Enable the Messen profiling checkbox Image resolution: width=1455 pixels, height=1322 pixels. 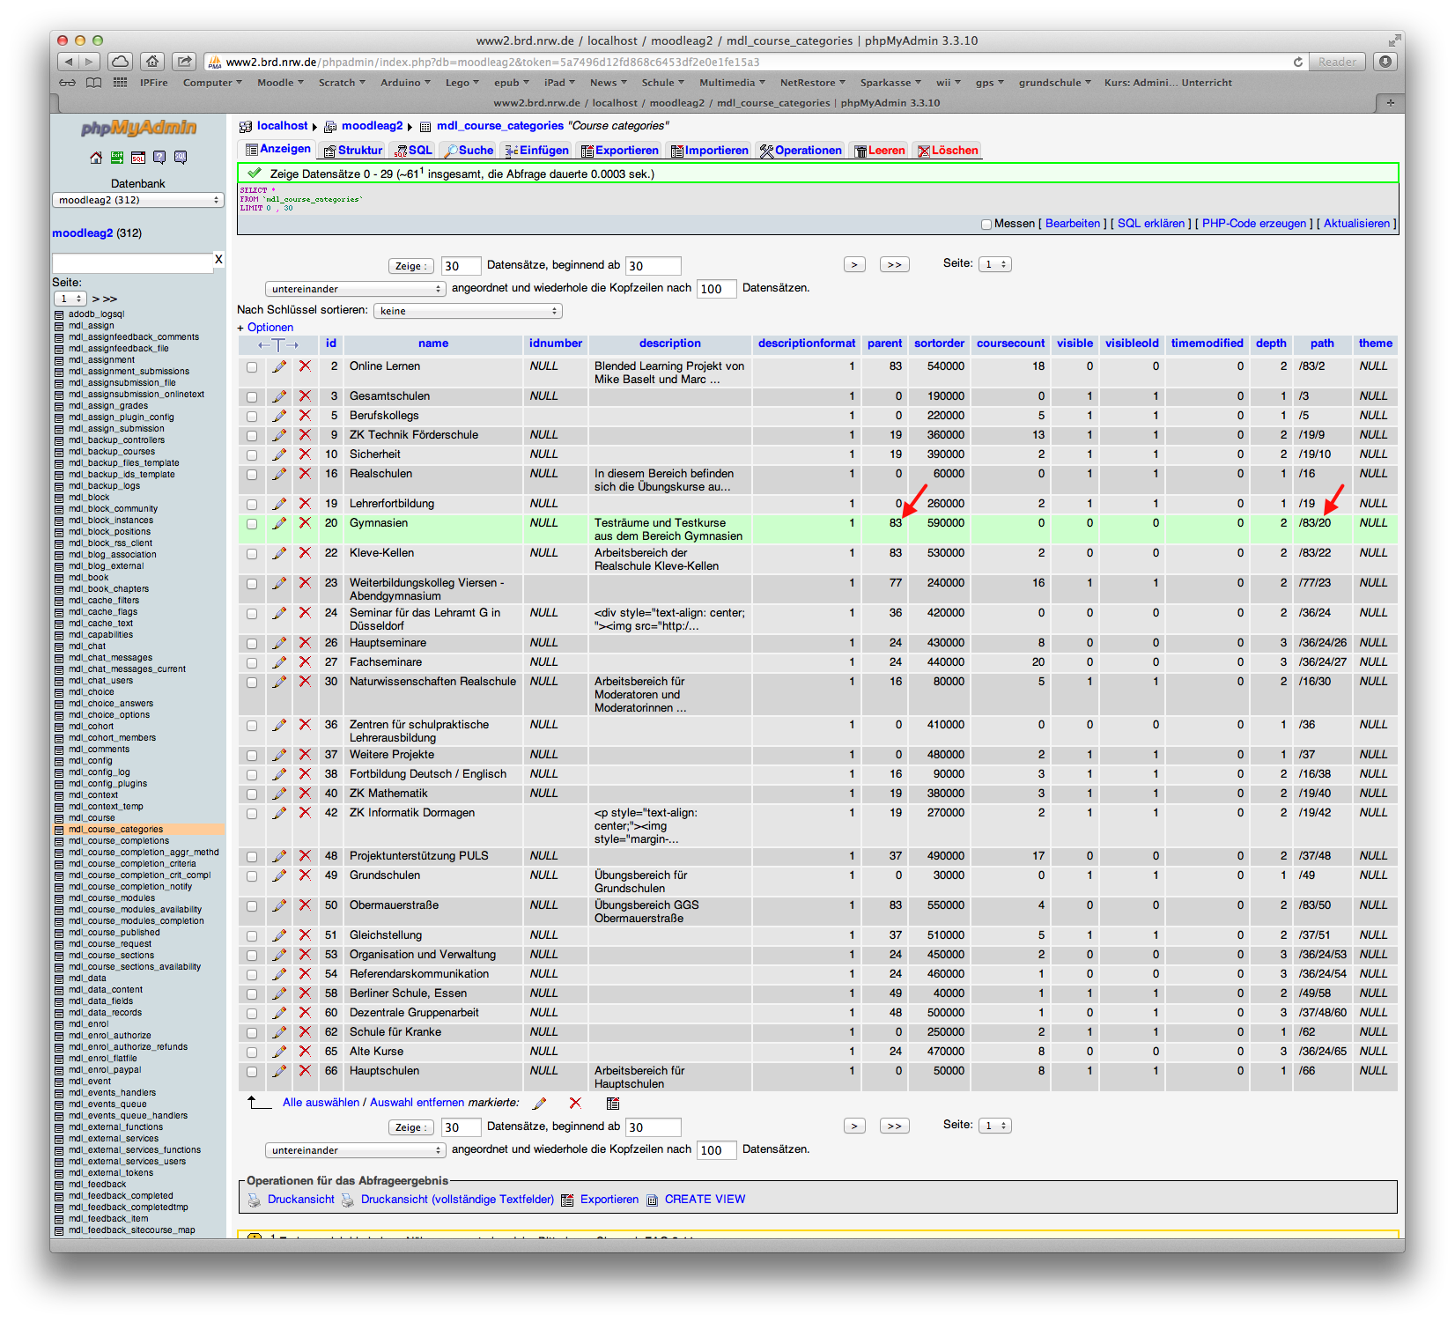point(986,225)
